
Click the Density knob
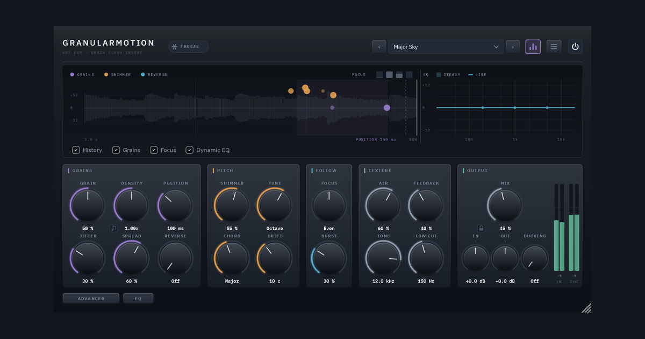pyautogui.click(x=132, y=205)
